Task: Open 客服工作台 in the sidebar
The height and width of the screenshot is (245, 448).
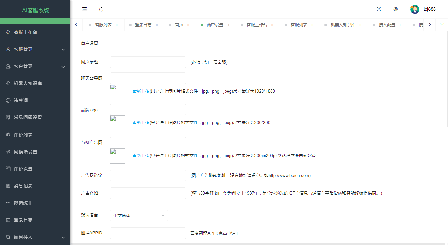Action: click(x=26, y=32)
